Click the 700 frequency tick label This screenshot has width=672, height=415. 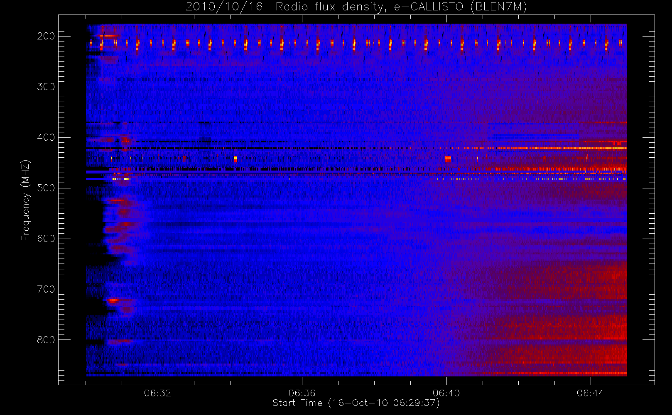click(46, 289)
